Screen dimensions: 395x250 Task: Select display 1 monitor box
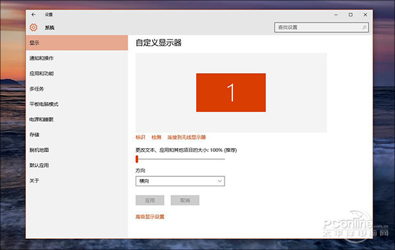(x=231, y=93)
